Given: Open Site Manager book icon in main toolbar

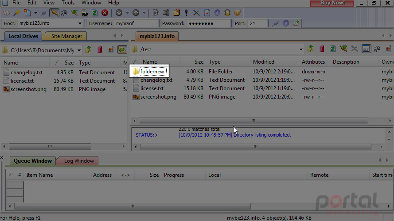Looking at the screenshot, I should click(x=6, y=13).
